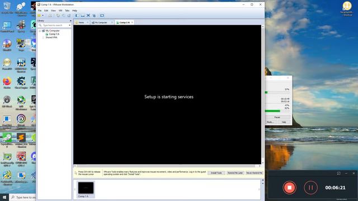Viewport: 358px width, 201px height.
Task: Open the Library search dropdown arrow
Action: (69, 25)
